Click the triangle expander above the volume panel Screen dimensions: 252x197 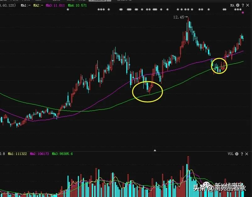tap(155, 150)
